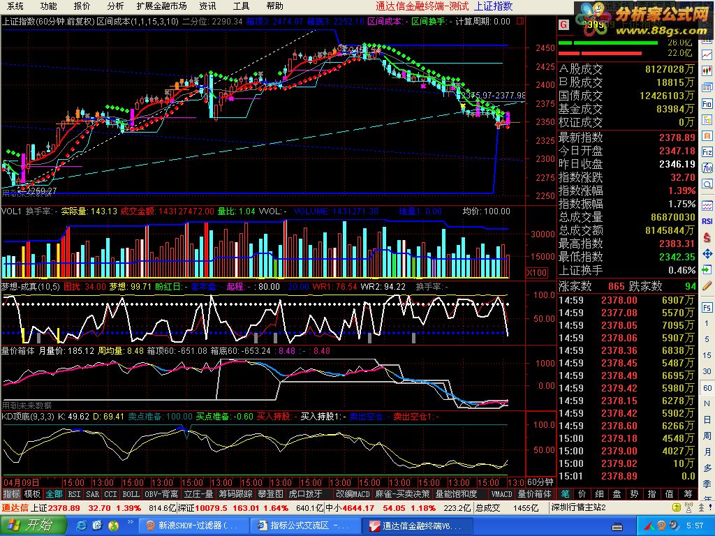Switch to Fs time-sharing view
This screenshot has height=536, width=715.
coord(707,307)
